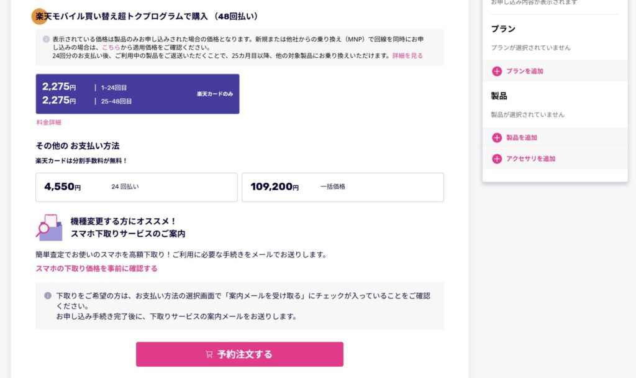This screenshot has width=636, height=378.
Task: Open the 詳細を見る link
Action: pos(407,56)
